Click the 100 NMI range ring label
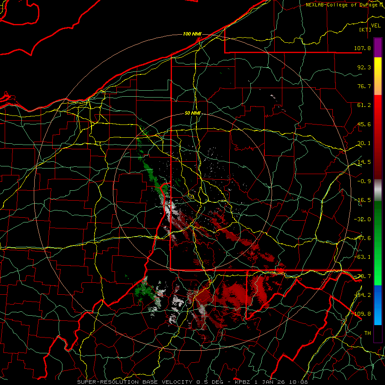Screen dimensions: 385x385 pos(192,34)
